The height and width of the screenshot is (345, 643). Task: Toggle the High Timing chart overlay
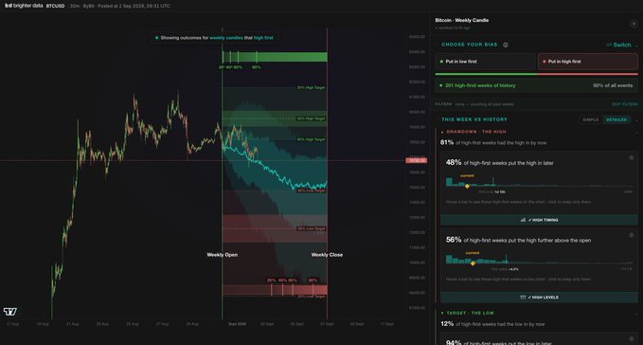pyautogui.click(x=539, y=220)
